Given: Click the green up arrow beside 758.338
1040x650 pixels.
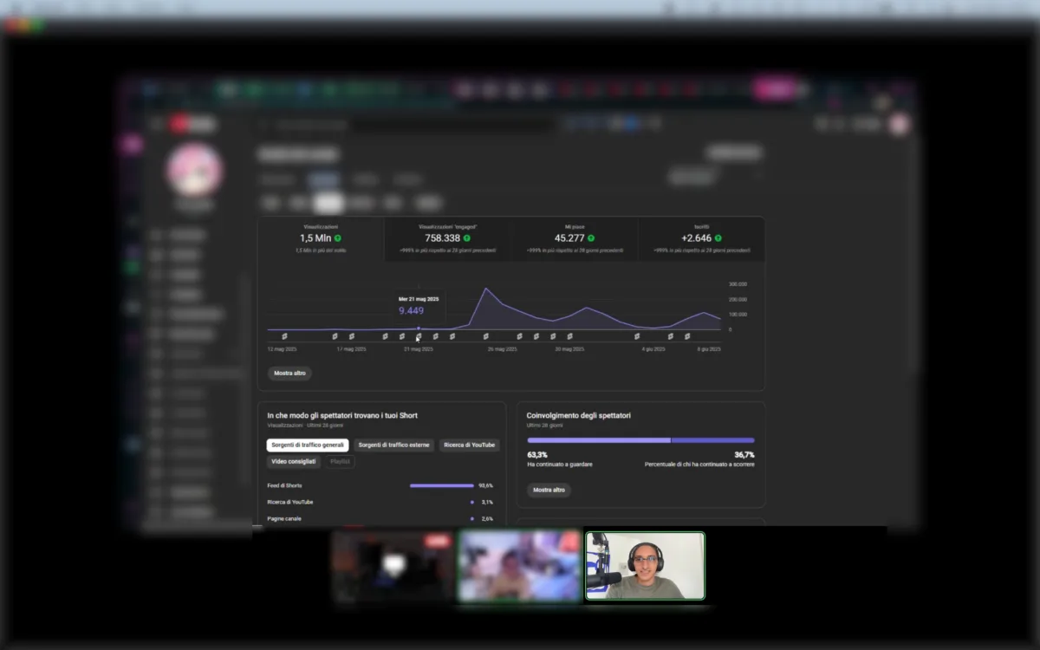Looking at the screenshot, I should point(467,237).
